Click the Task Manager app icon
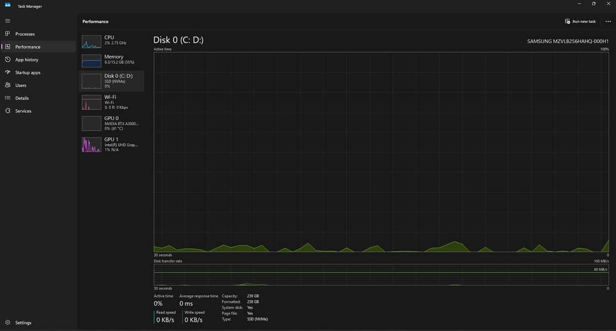616x331 pixels. 8,5
